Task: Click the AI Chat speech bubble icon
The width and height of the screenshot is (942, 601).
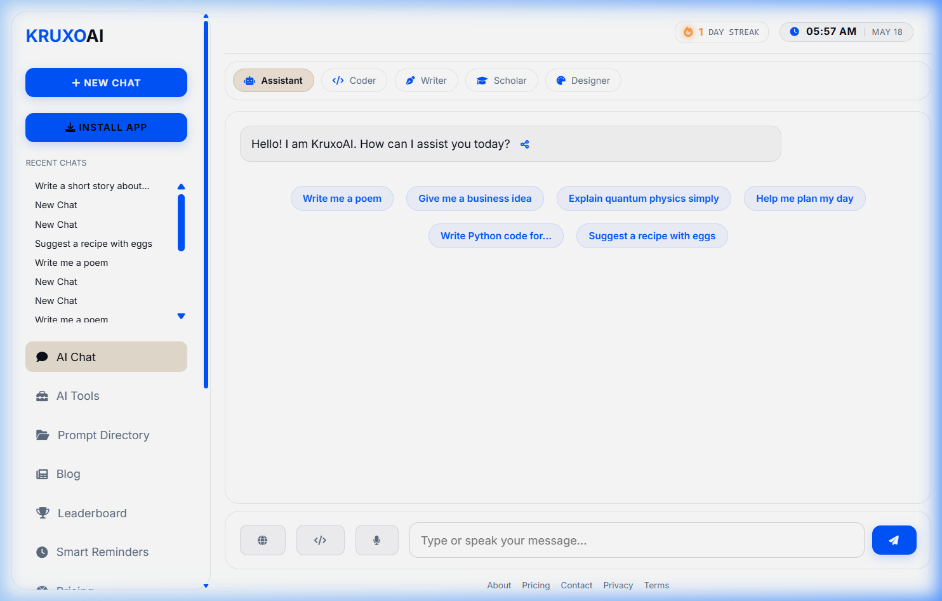Action: tap(42, 357)
